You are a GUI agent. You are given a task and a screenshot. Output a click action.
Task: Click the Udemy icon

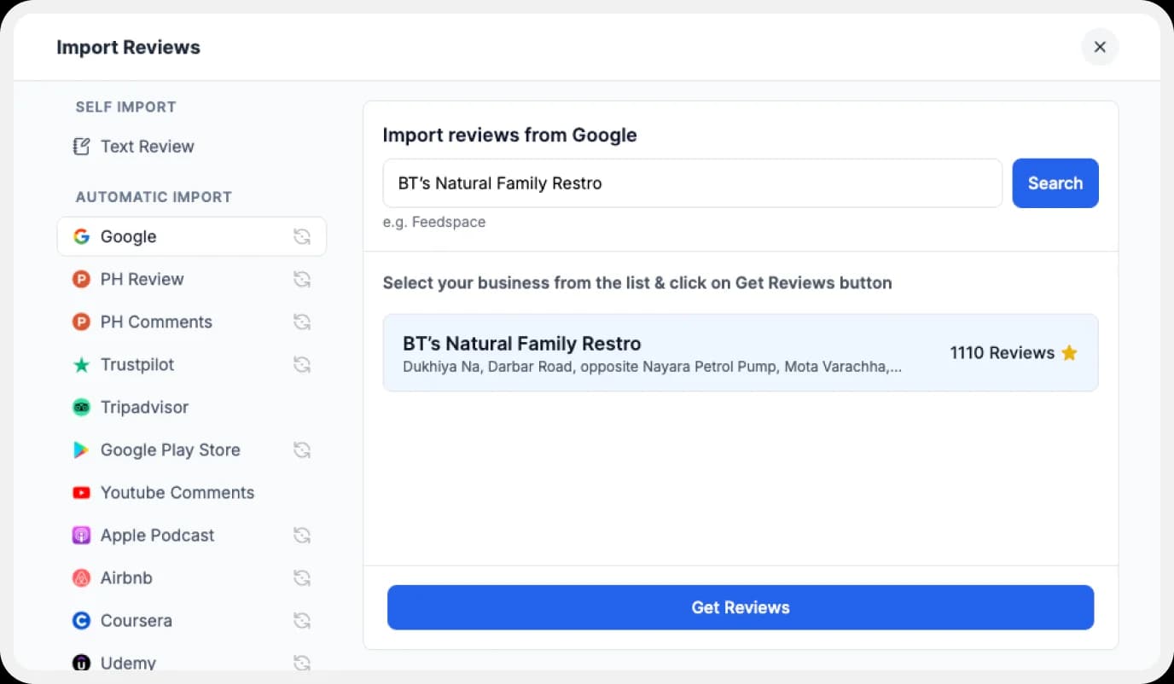81,663
